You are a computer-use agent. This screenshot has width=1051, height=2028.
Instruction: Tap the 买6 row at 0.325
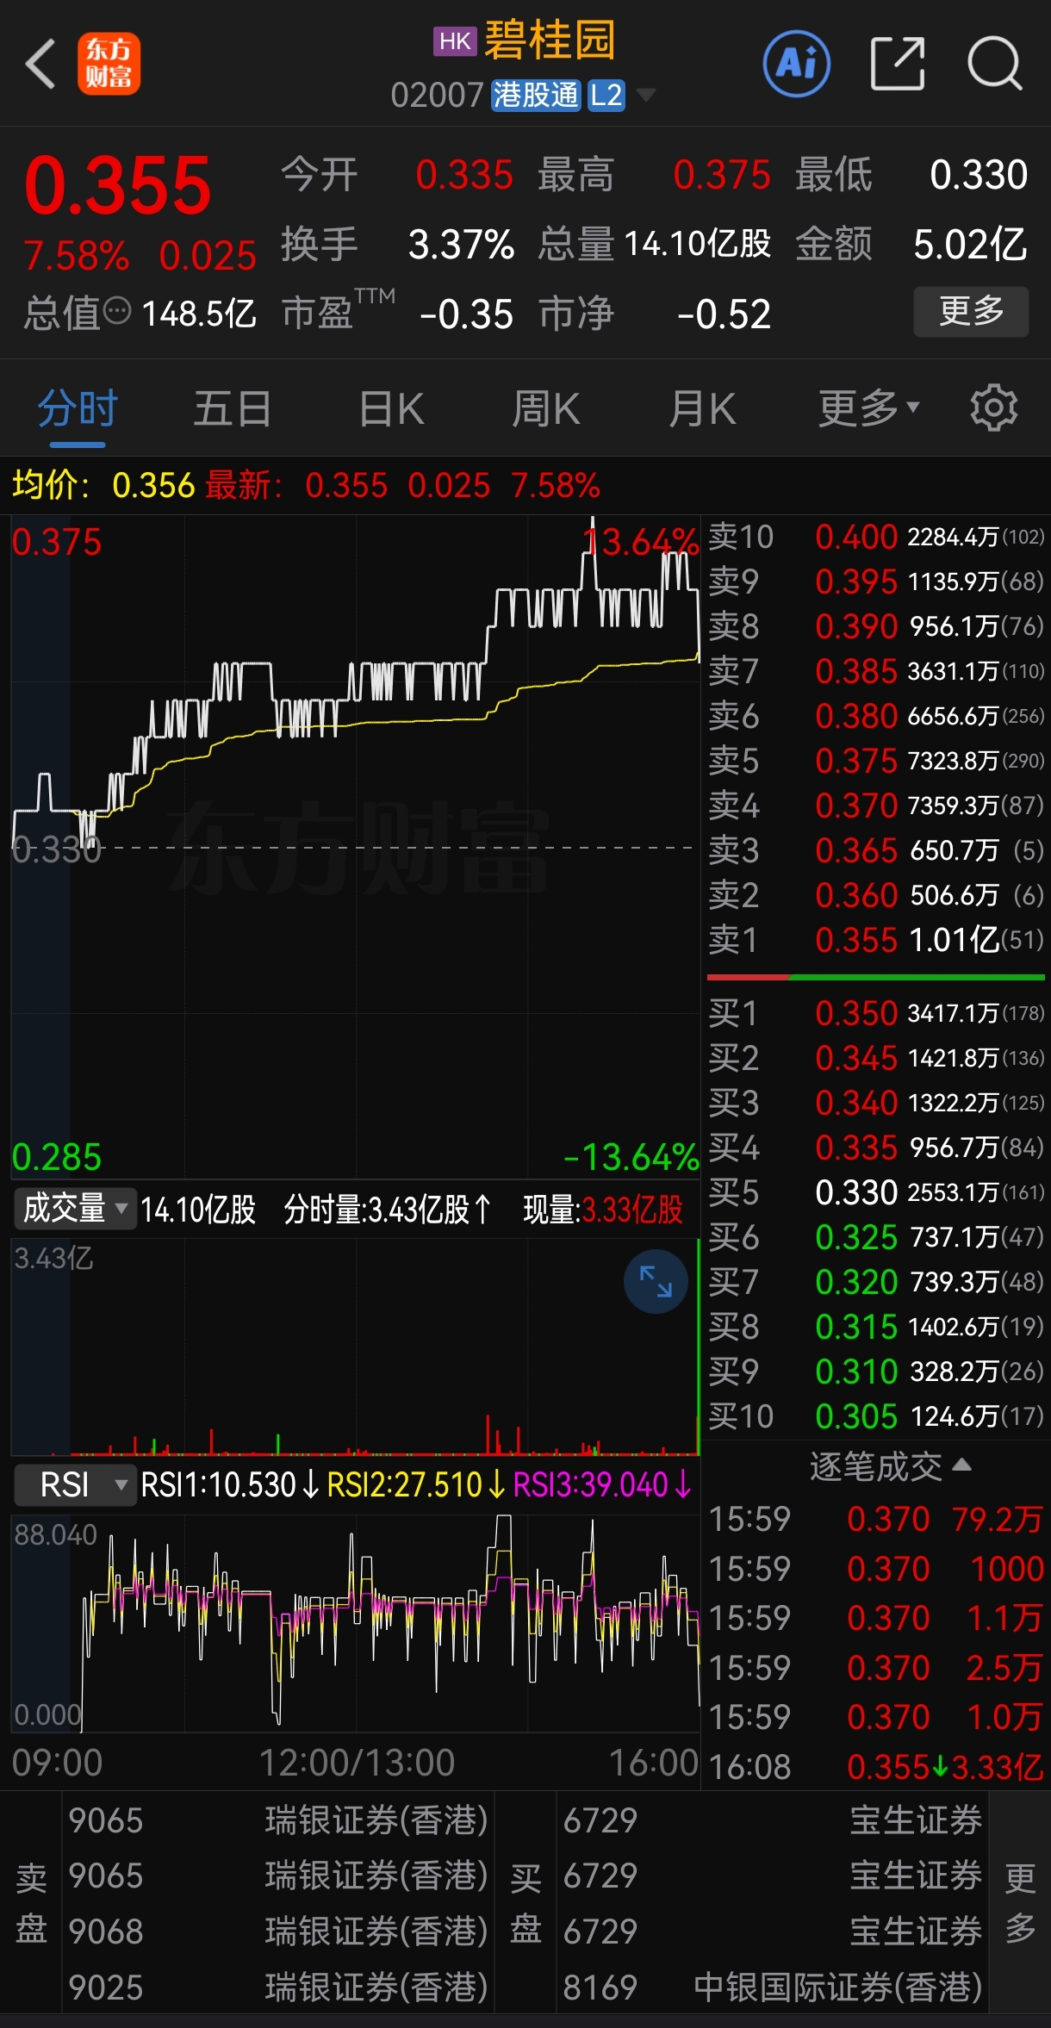(x=876, y=1237)
